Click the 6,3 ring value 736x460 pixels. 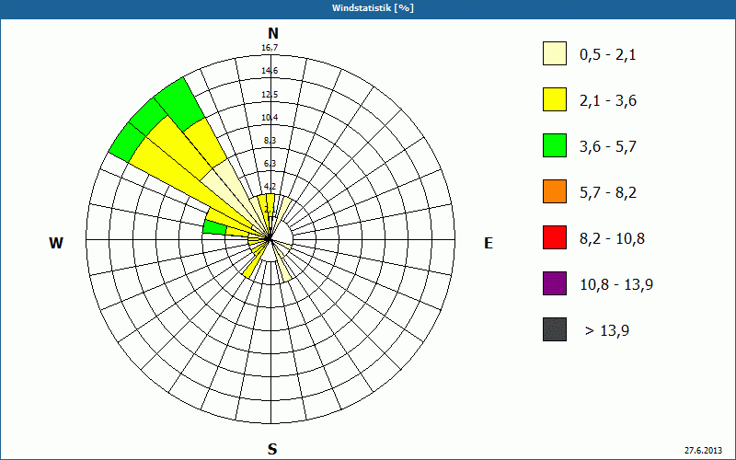pos(270,164)
